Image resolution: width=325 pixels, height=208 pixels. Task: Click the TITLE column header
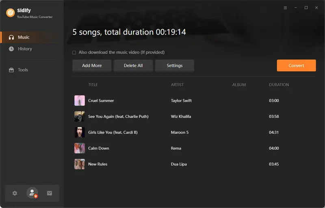click(x=93, y=85)
